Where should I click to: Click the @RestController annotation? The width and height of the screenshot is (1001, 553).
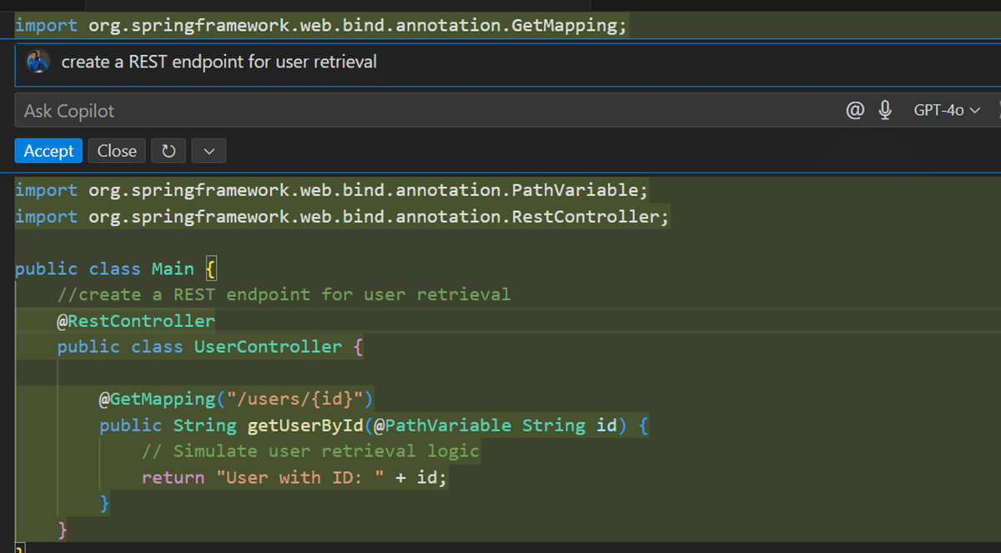tap(136, 321)
